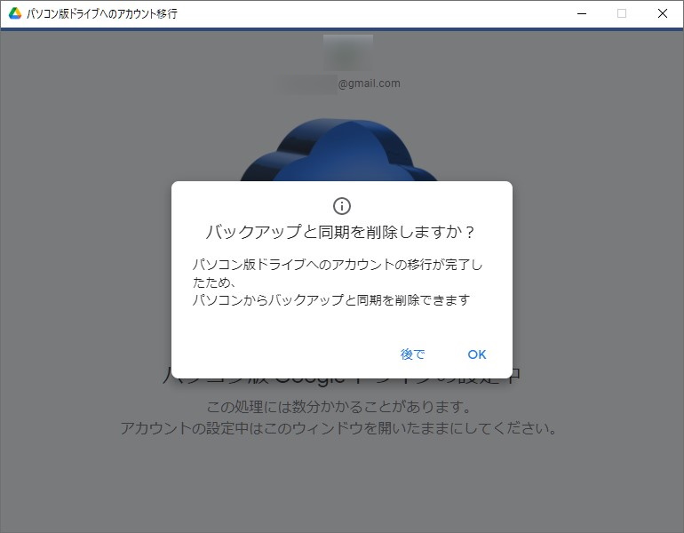Image resolution: width=684 pixels, height=533 pixels.
Task: Click the text アカウントの設定中はこのウィンドウを開いたままにしてください。
Action: (338, 428)
